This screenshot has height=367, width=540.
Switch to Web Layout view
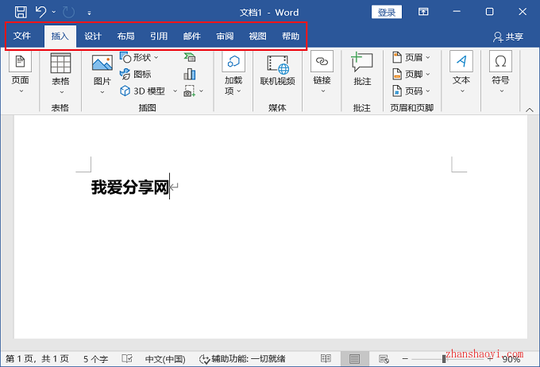384,359
